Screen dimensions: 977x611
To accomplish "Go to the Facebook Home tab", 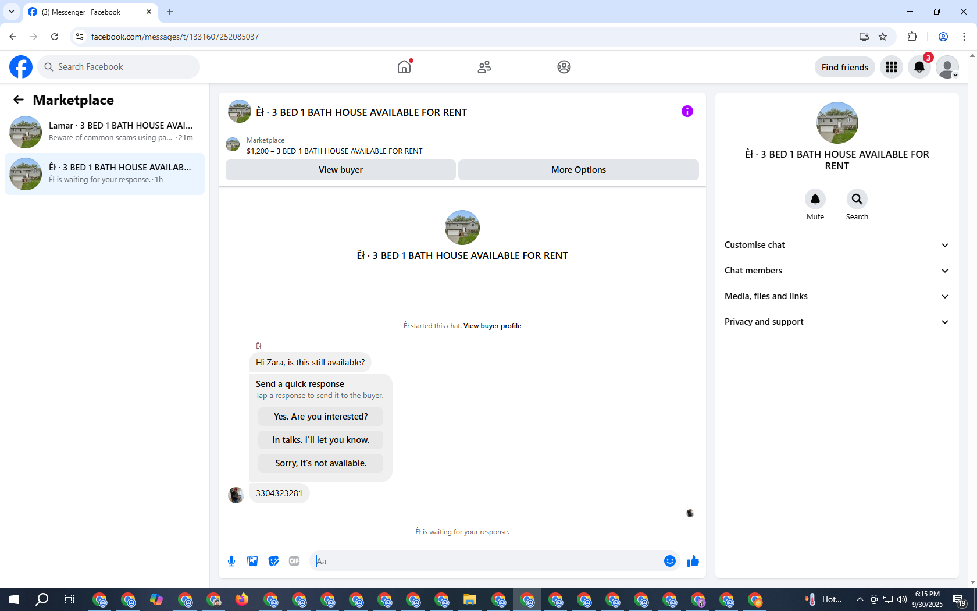I will [404, 67].
